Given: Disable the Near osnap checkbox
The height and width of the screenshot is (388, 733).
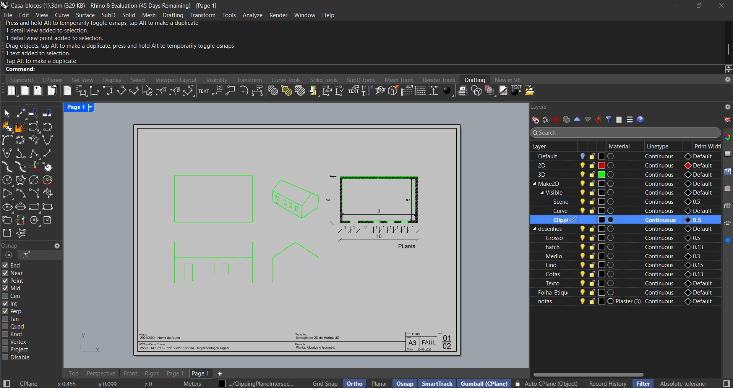Looking at the screenshot, I should tap(5, 273).
